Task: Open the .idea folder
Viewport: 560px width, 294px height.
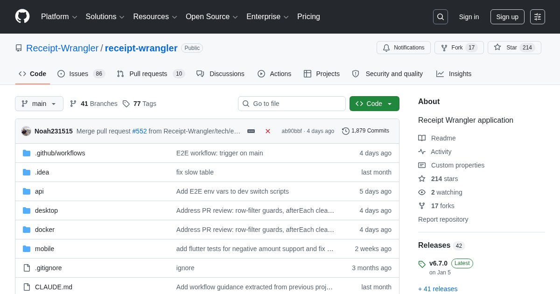Action: click(x=42, y=172)
